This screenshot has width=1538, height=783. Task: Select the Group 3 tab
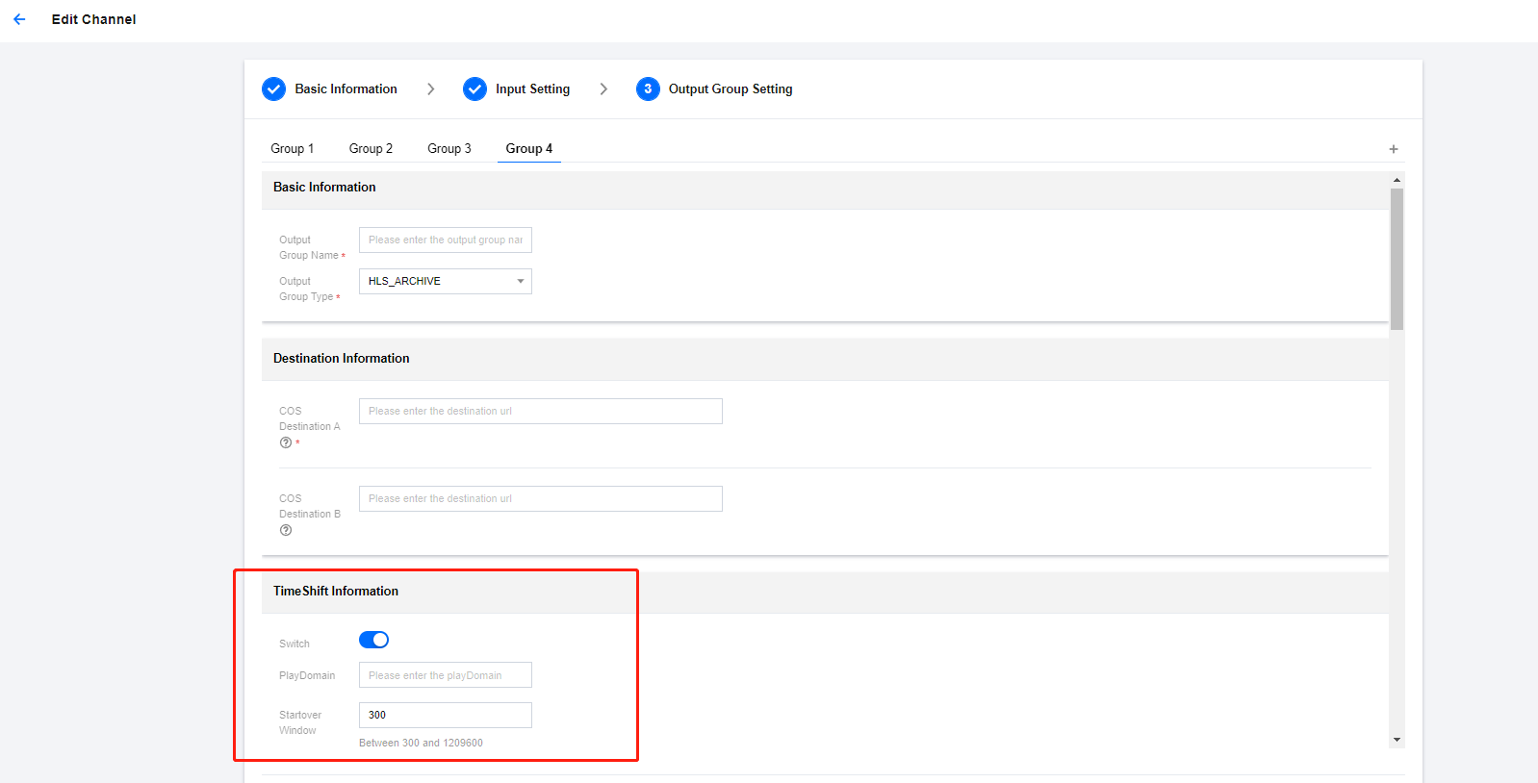tap(449, 149)
